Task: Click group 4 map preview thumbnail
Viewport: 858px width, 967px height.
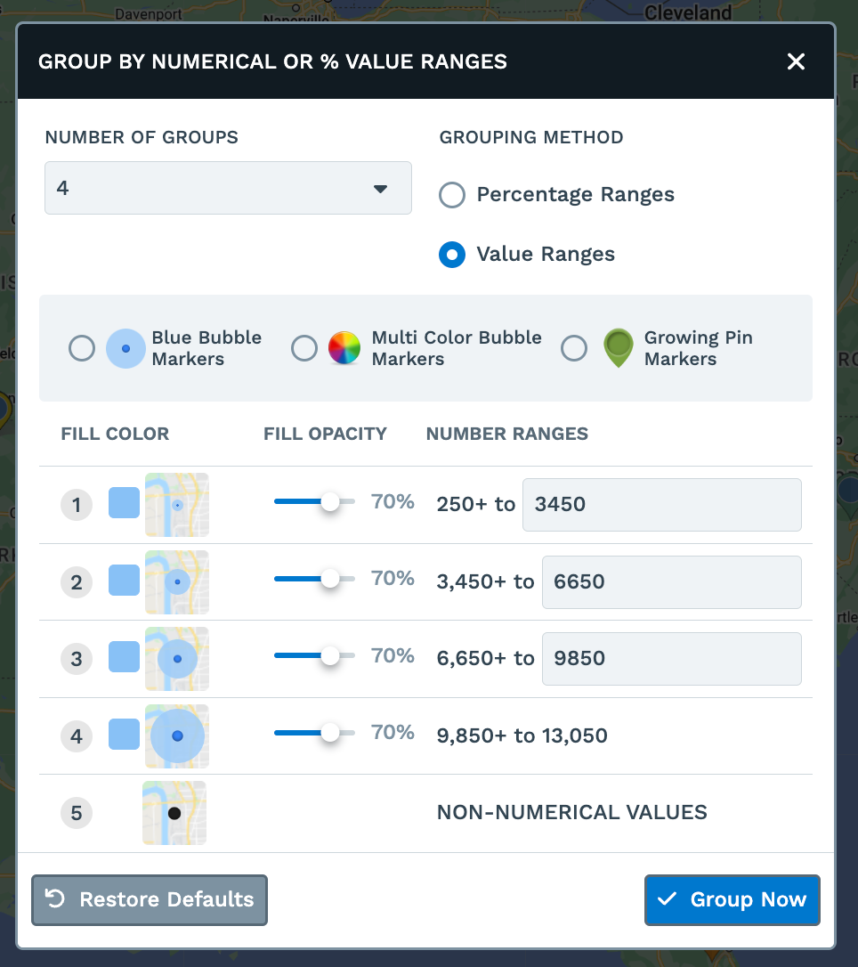Action: tap(177, 736)
